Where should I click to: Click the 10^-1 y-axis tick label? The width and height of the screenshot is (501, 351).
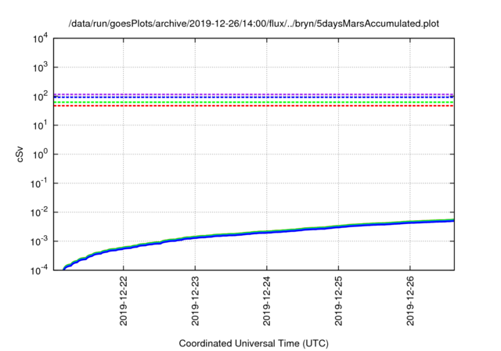(x=39, y=183)
